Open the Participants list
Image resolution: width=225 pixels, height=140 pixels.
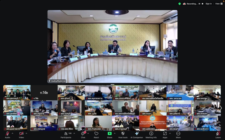click(x=66, y=135)
